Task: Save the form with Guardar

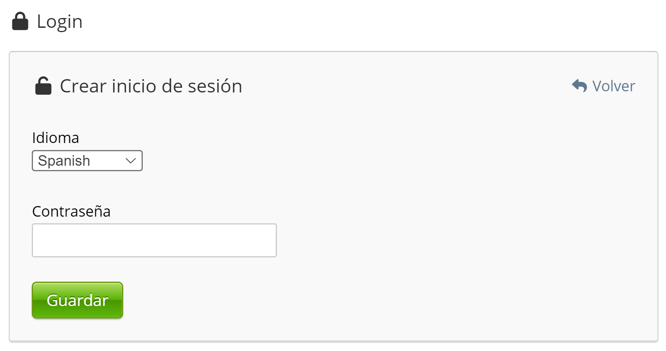Action: 77,300
